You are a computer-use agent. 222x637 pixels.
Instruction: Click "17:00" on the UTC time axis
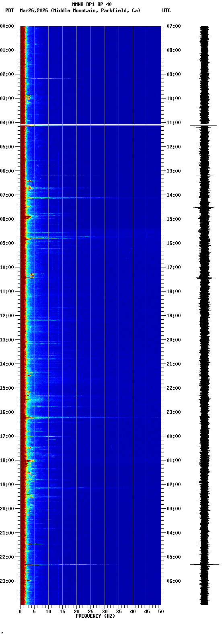coord(174,267)
